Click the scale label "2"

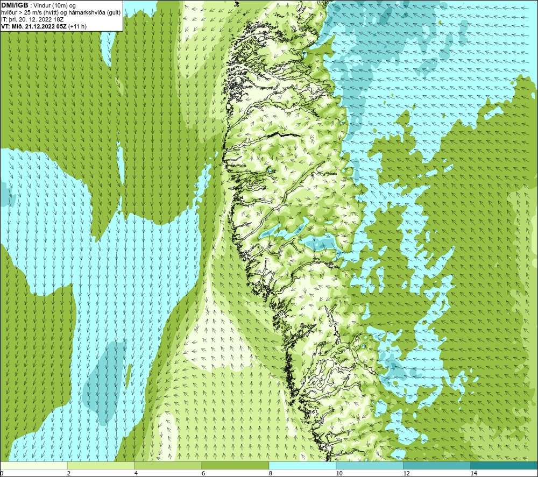pyautogui.click(x=69, y=473)
